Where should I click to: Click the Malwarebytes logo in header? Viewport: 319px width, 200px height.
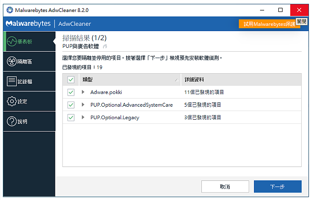click(28, 23)
